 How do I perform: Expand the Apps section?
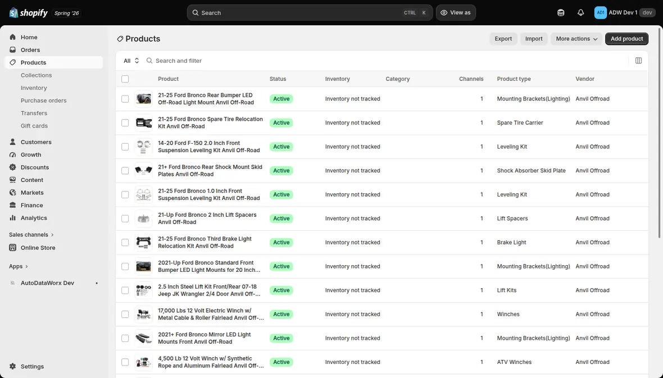pyautogui.click(x=18, y=266)
